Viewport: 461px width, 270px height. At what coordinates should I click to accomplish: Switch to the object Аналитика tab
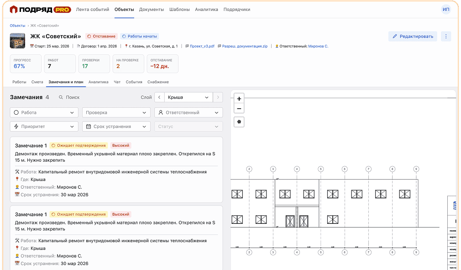tap(99, 82)
